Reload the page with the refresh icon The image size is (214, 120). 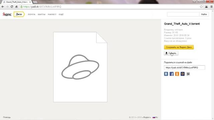[12, 7]
